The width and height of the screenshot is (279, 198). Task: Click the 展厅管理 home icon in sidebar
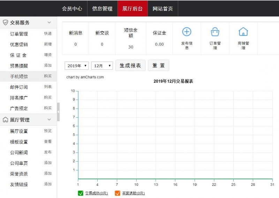pos(5,120)
